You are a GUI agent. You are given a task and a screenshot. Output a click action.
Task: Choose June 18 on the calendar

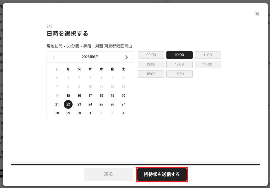101,95
